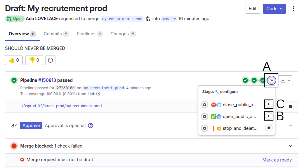Open the vertical three-dot actions menu
The image size is (303, 168).
pos(293,9)
